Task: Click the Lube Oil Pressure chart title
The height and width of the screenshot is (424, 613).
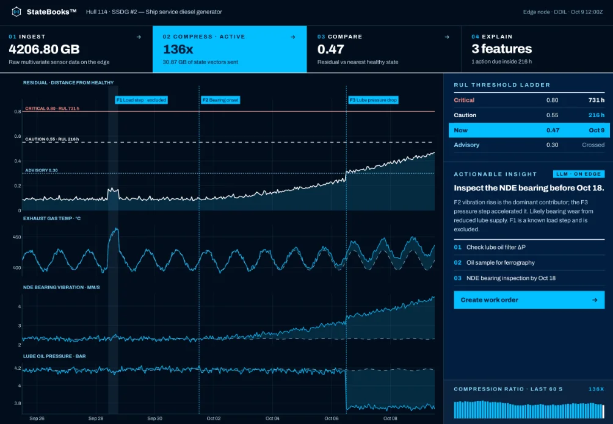Action: 54,356
